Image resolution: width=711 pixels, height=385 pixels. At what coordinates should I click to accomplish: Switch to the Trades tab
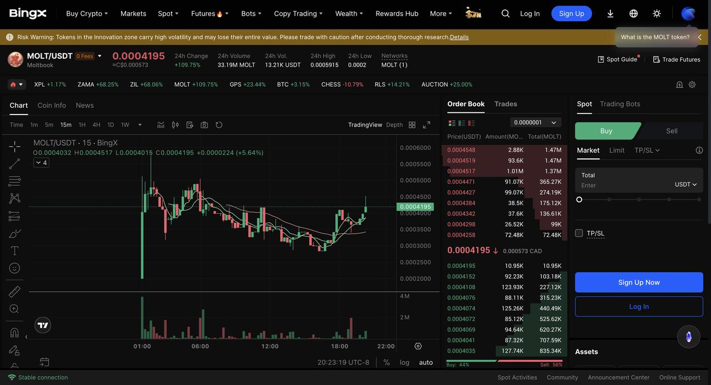tap(505, 104)
